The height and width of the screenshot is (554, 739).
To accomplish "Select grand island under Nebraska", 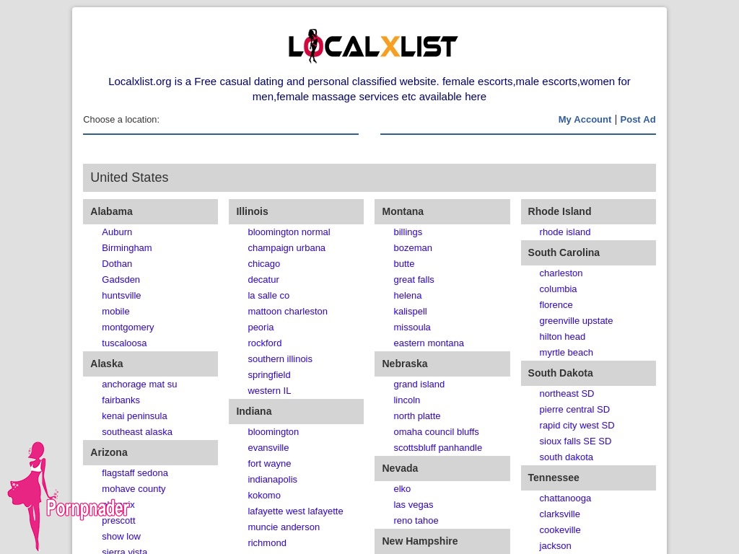I will click(x=419, y=384).
